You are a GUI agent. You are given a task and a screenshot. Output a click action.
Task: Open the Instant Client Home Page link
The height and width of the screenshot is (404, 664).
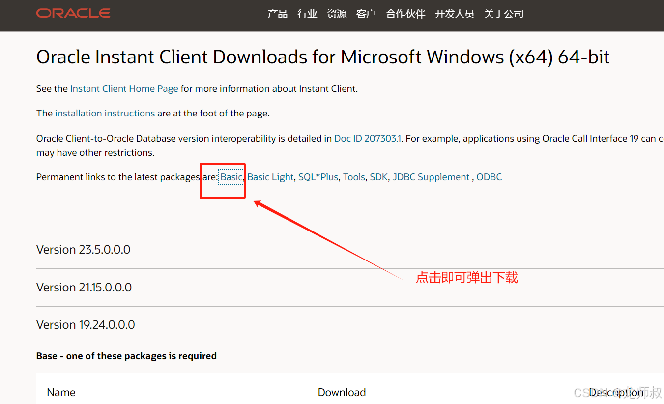click(124, 88)
